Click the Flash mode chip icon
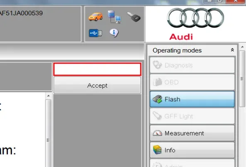 pos(157,99)
